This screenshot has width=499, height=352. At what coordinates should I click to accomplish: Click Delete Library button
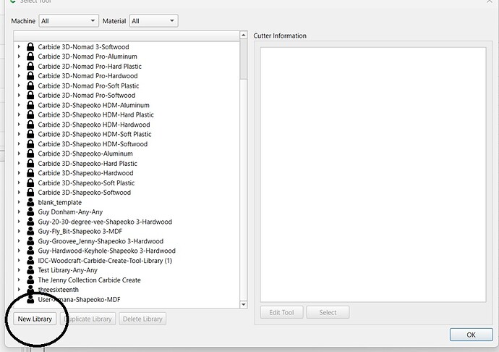pos(142,319)
